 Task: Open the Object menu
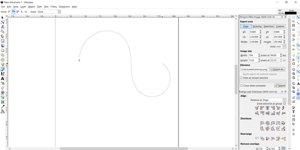pyautogui.click(x=31, y=7)
